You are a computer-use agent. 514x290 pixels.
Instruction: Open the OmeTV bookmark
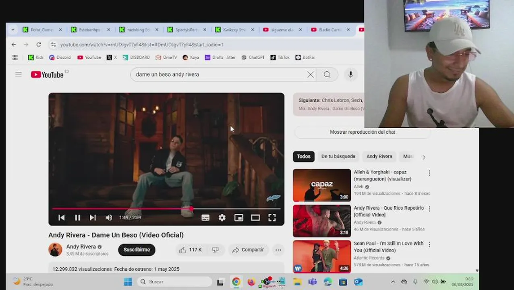(x=166, y=58)
